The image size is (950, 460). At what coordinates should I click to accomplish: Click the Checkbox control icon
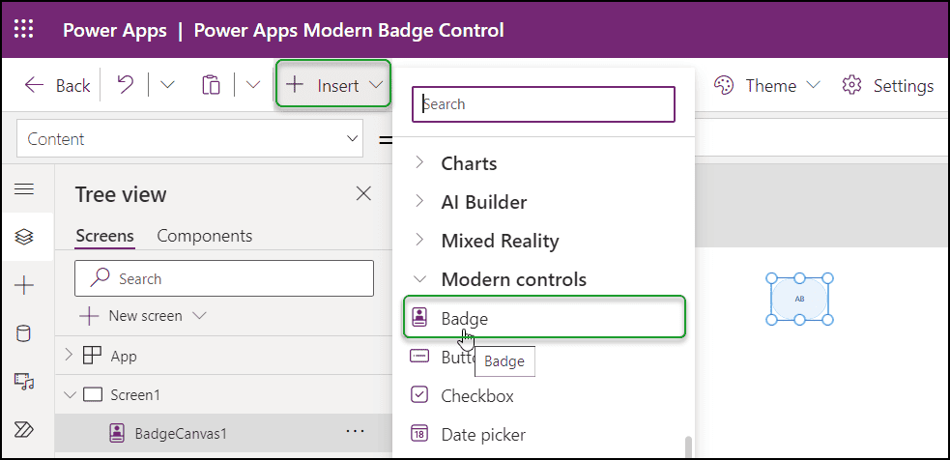[419, 395]
